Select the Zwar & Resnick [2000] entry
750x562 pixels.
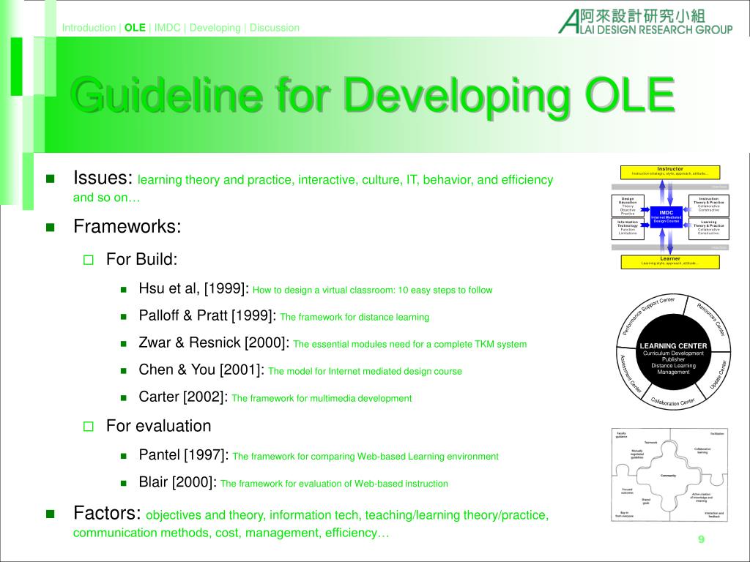[214, 342]
